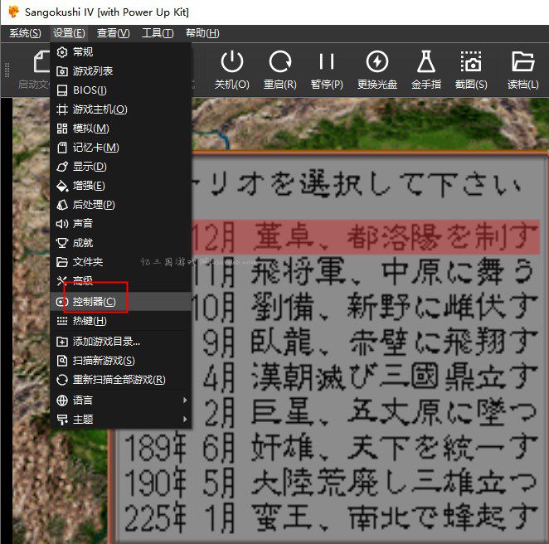Click the Load State (读档) folder icon
The height and width of the screenshot is (544, 549).
tap(522, 61)
